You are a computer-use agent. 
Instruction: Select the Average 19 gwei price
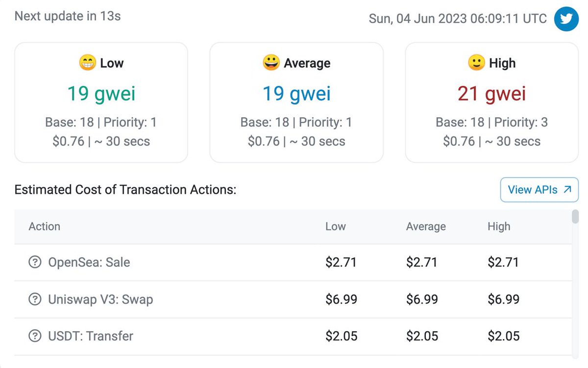coord(296,93)
